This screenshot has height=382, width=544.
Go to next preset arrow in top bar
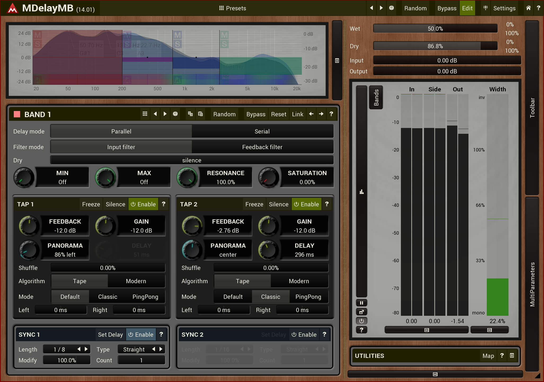pyautogui.click(x=381, y=8)
